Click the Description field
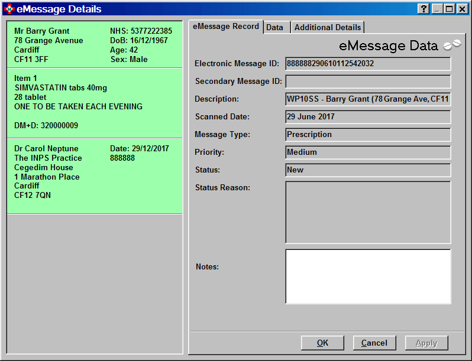472x361 pixels. point(368,99)
